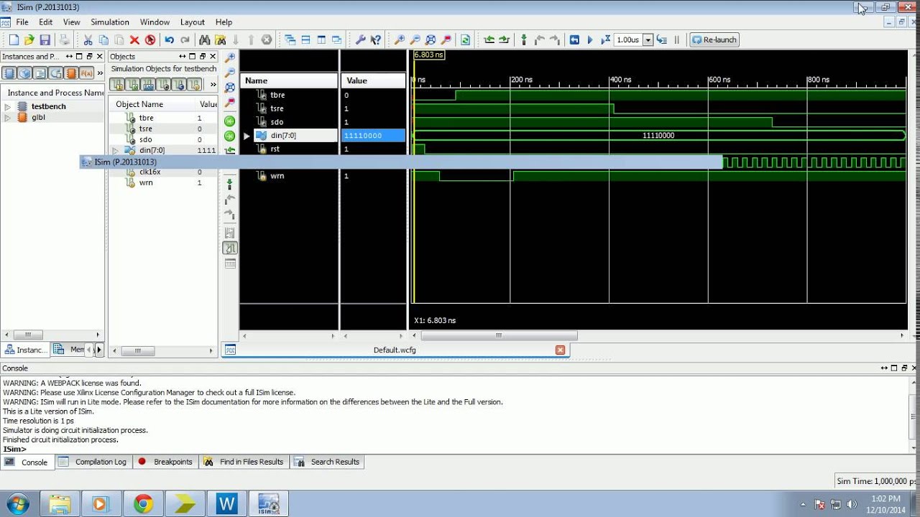Click the Previous Transition icon in the top toolbar

coord(489,40)
